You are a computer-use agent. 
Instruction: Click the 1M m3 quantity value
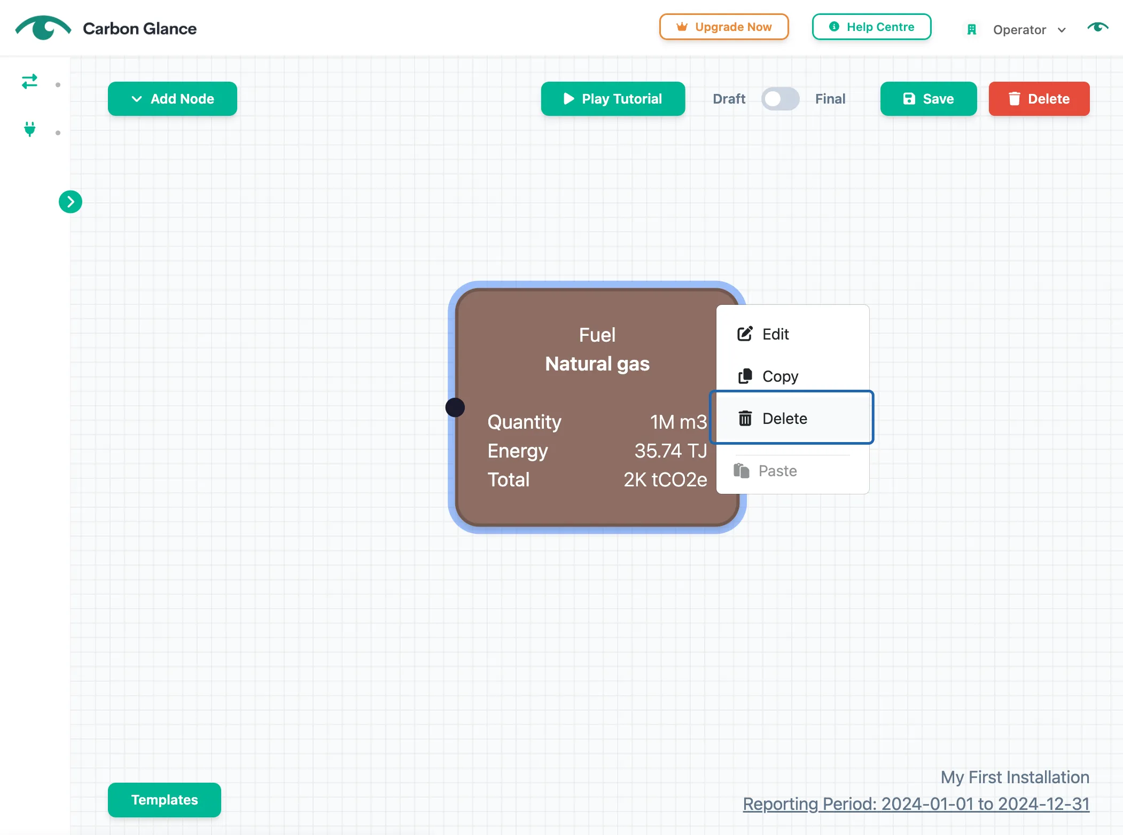click(678, 422)
